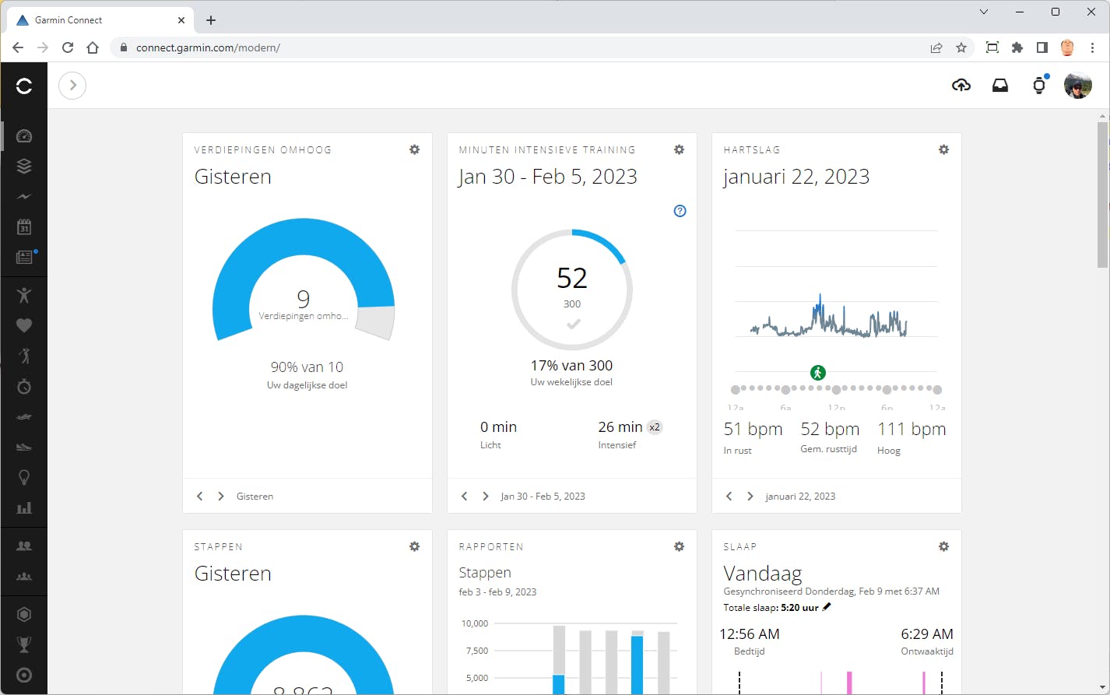Viewport: 1110px width, 695px height.
Task: Expand the sidebar with the arrow button
Action: 72,86
